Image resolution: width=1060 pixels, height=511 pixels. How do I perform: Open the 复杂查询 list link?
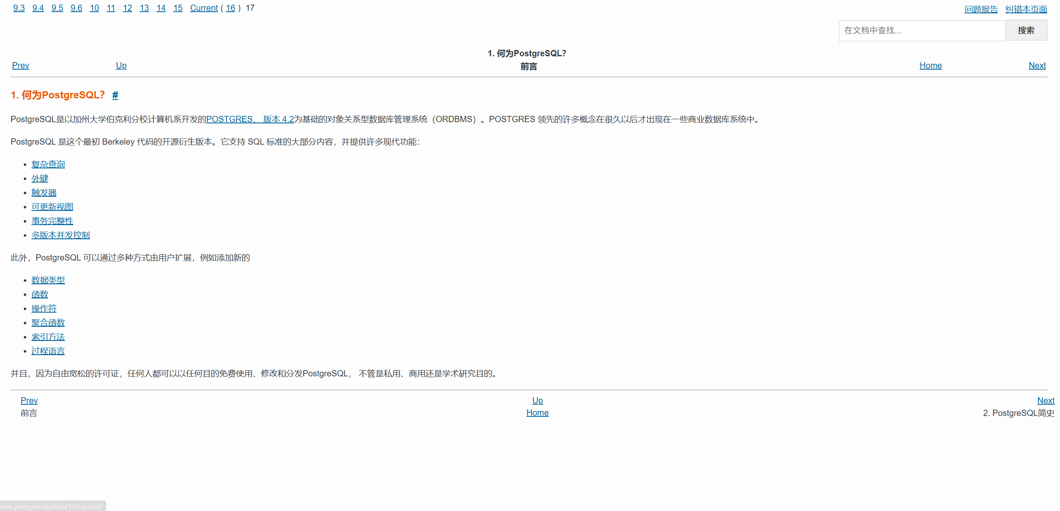pos(48,164)
